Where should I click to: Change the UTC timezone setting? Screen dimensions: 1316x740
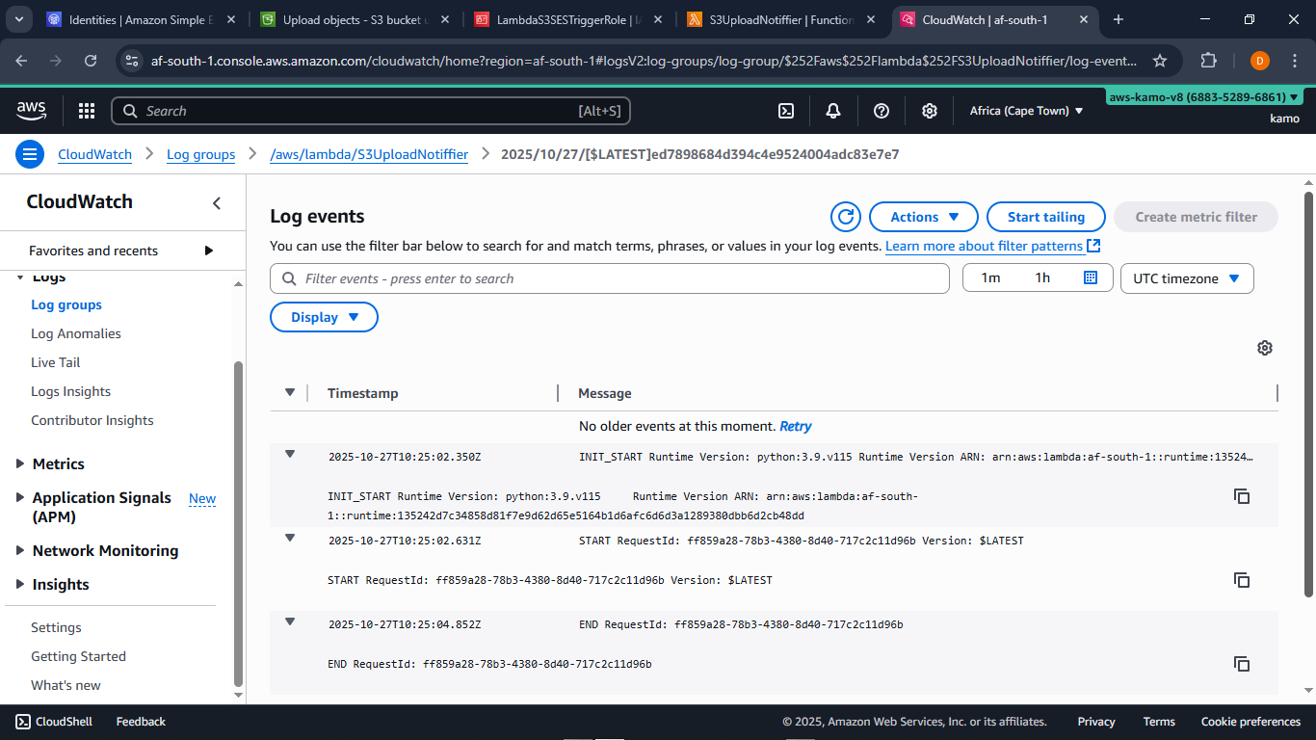click(1186, 277)
